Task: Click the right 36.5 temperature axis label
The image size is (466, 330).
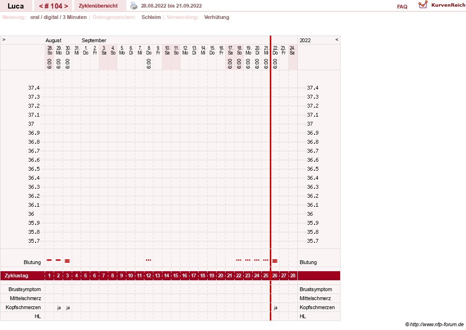Action: 313,169
